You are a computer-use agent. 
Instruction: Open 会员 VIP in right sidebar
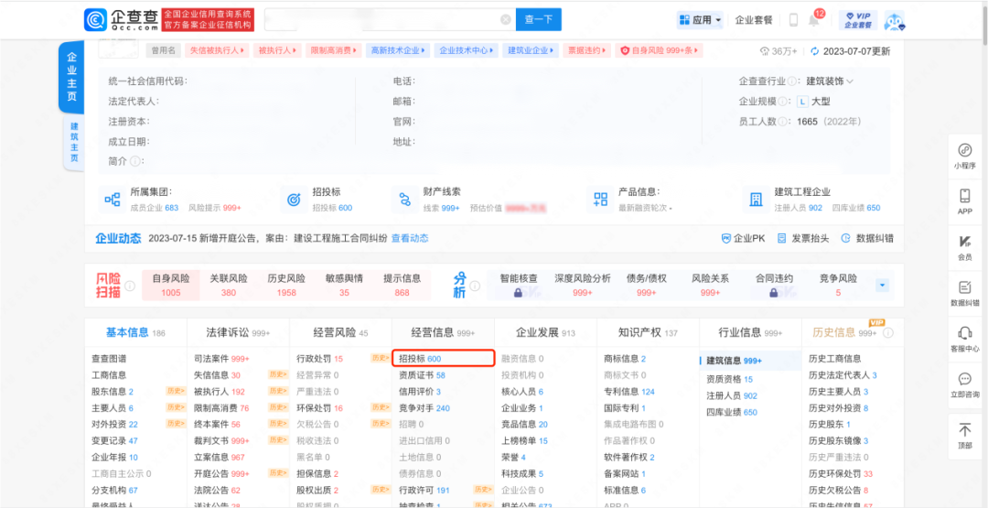tap(965, 247)
